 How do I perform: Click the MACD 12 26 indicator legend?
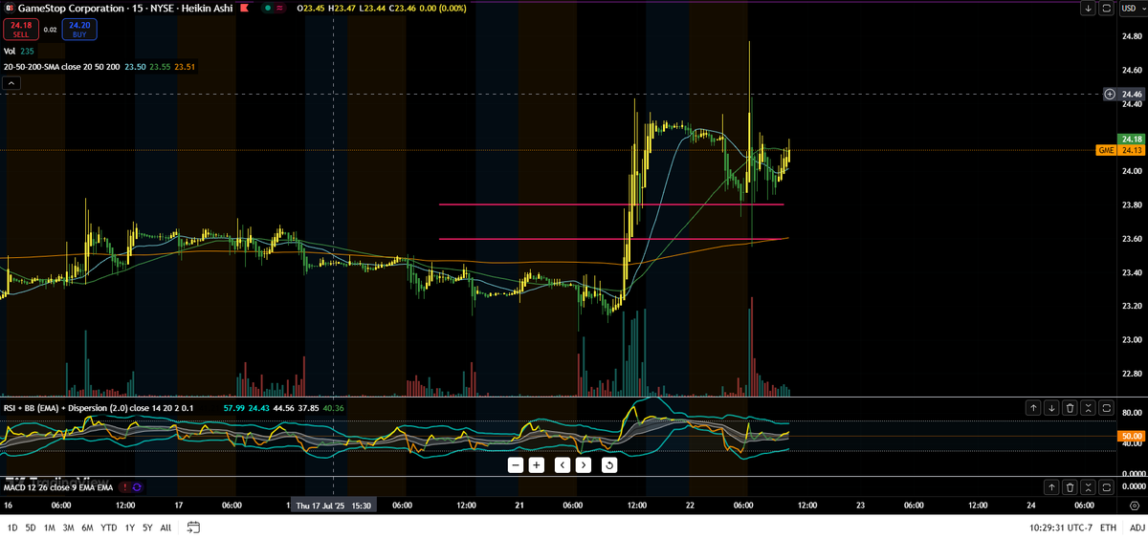(59, 486)
